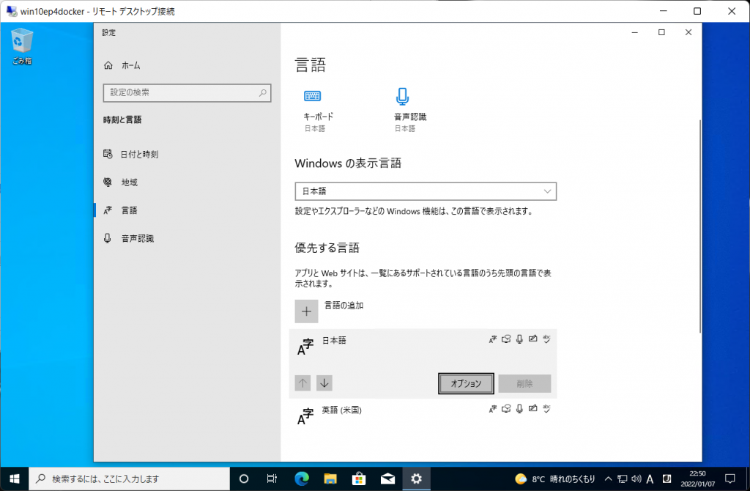Click the network icon in system tray
Viewport: 750px width, 491px height.
tap(623, 479)
